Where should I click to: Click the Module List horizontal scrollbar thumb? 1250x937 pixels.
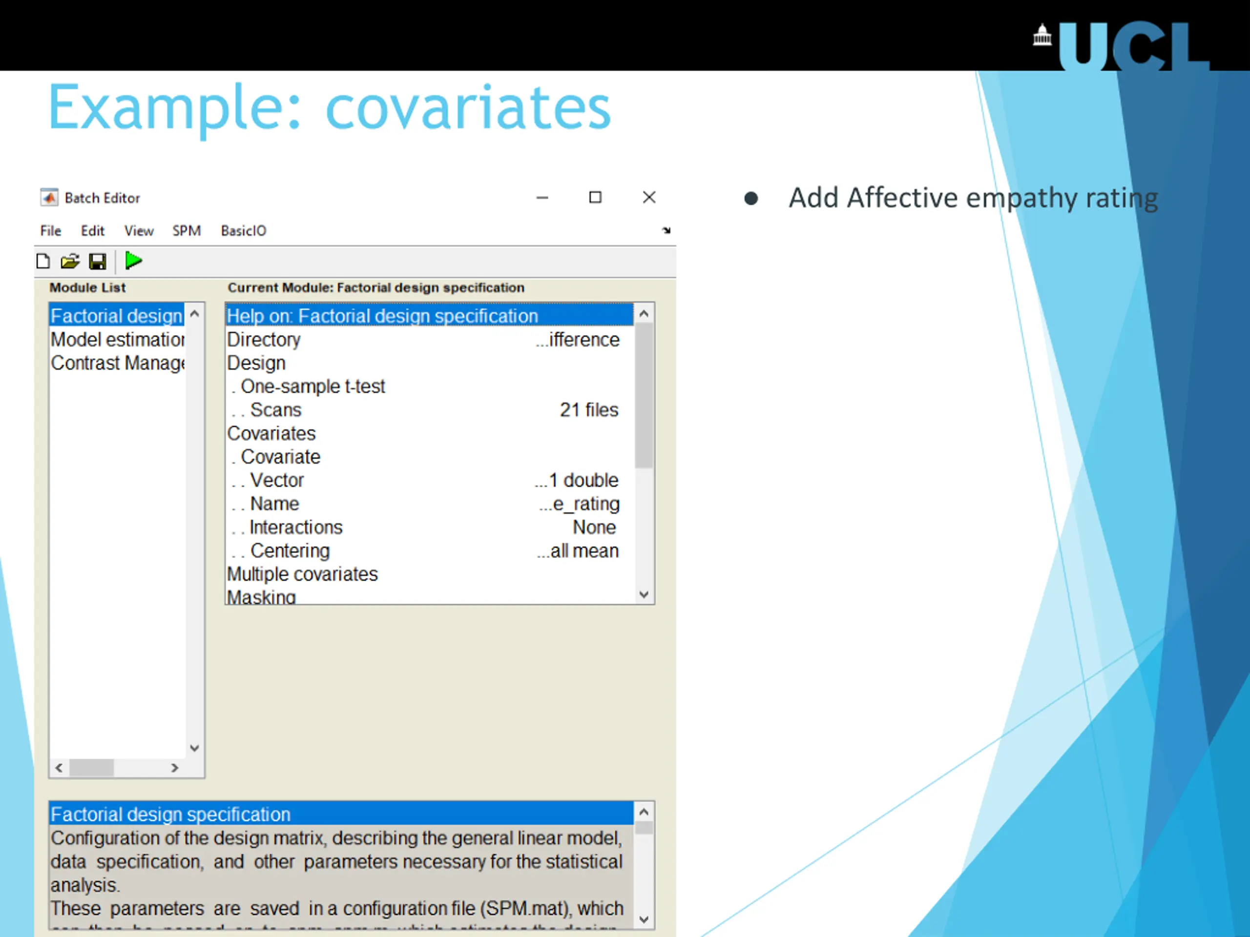pyautogui.click(x=91, y=768)
